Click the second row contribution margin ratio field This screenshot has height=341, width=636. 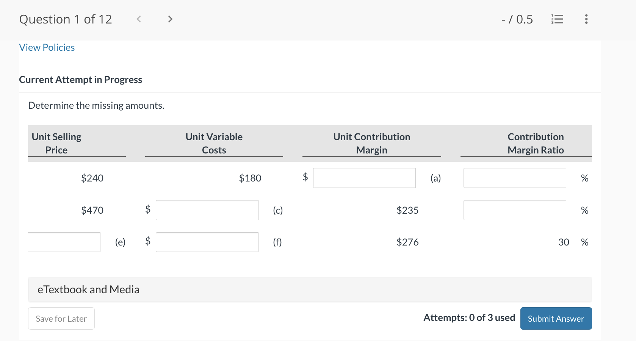pos(514,210)
